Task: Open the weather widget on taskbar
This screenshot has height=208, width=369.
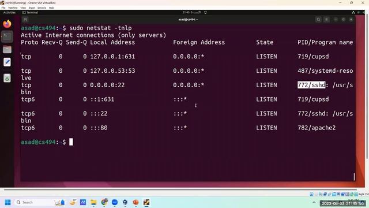Action: (73, 202)
